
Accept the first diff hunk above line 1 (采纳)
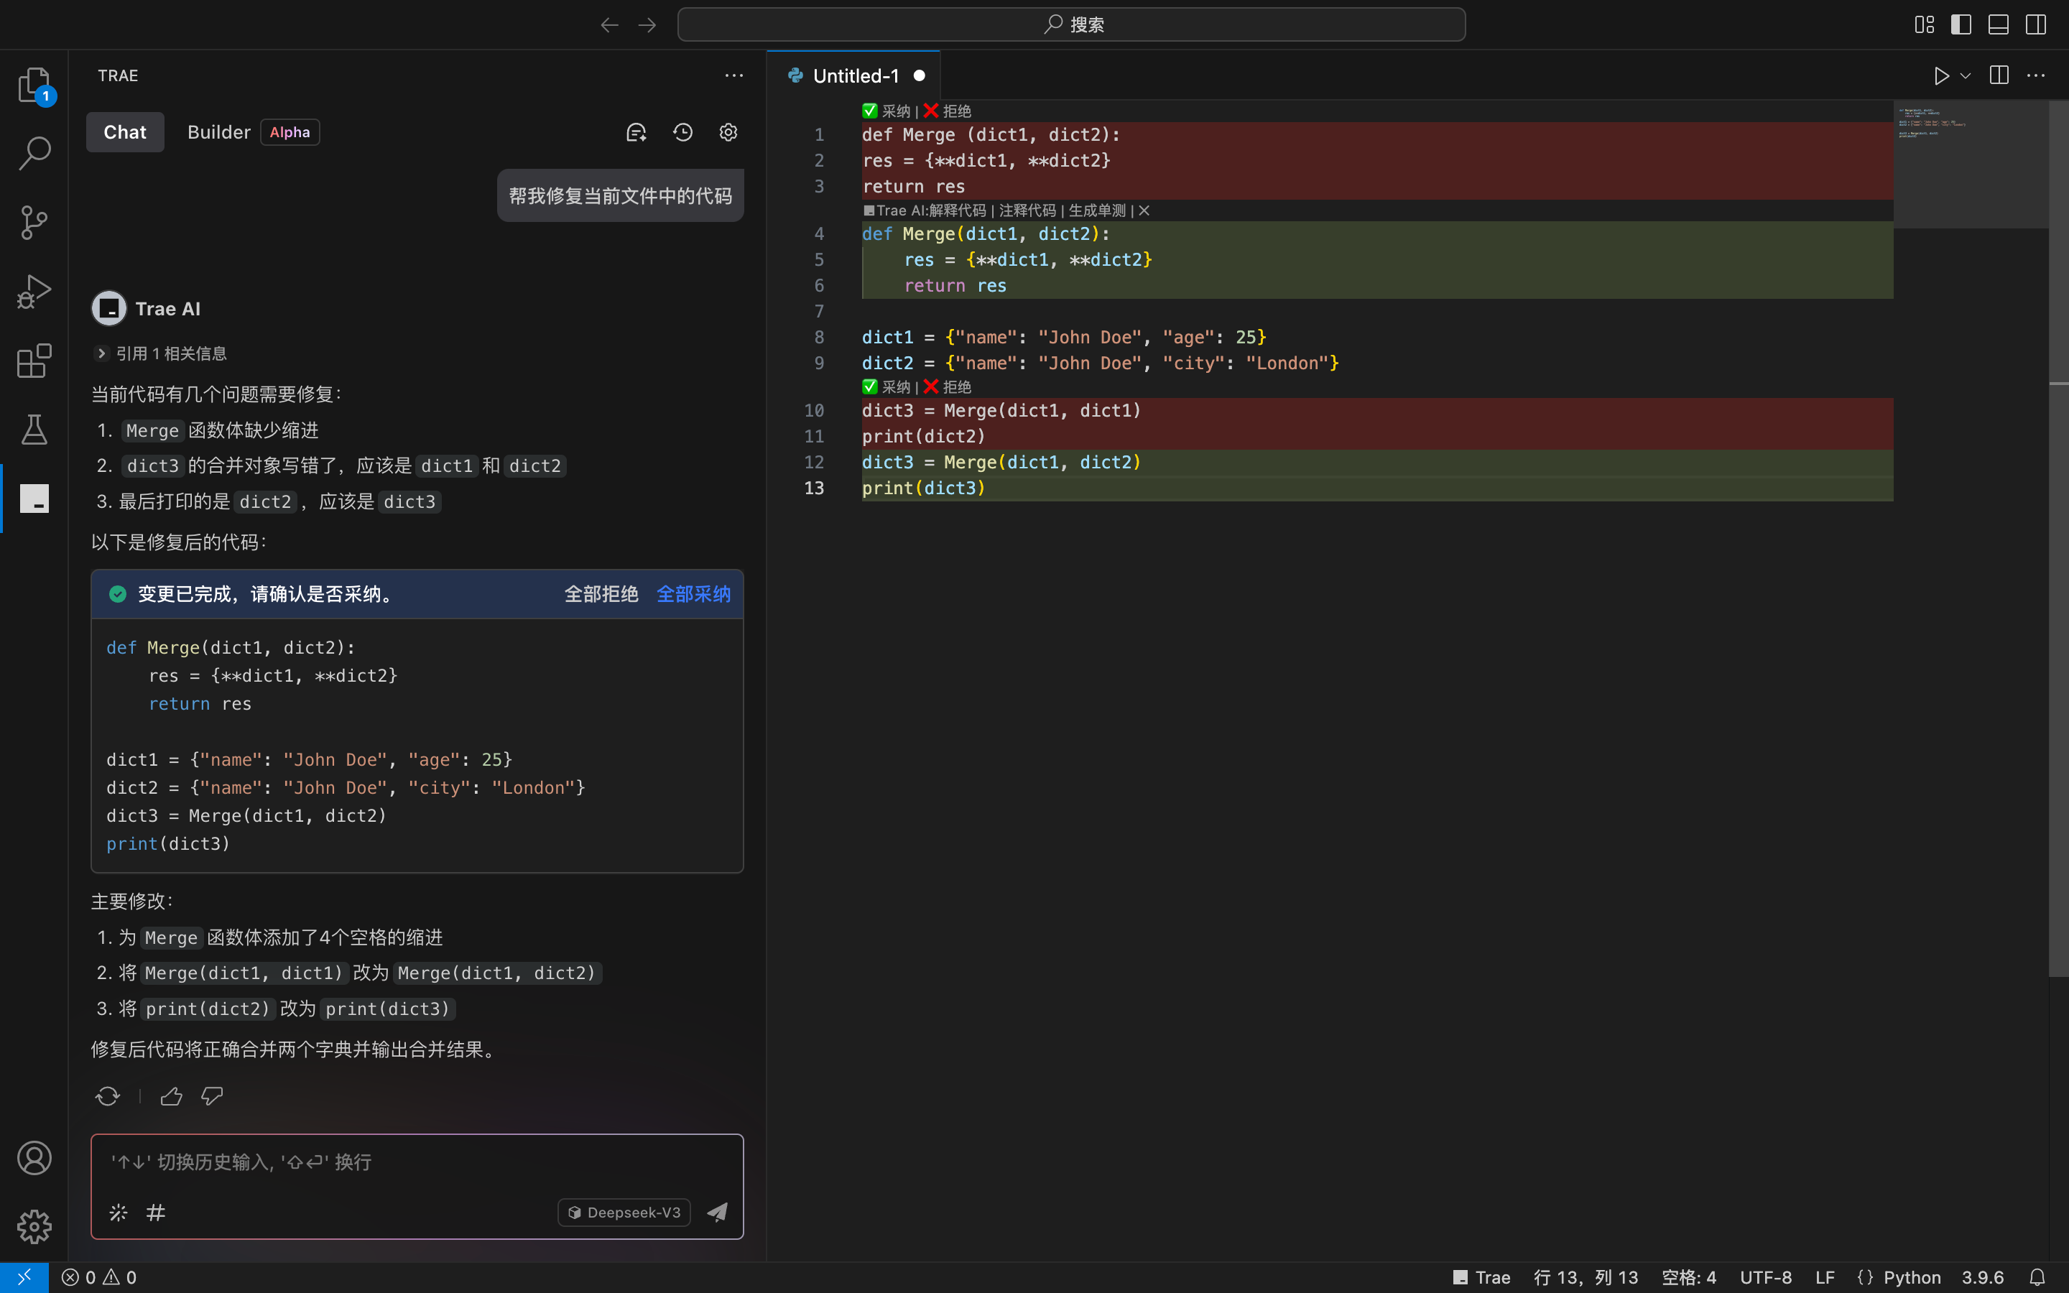coord(887,111)
